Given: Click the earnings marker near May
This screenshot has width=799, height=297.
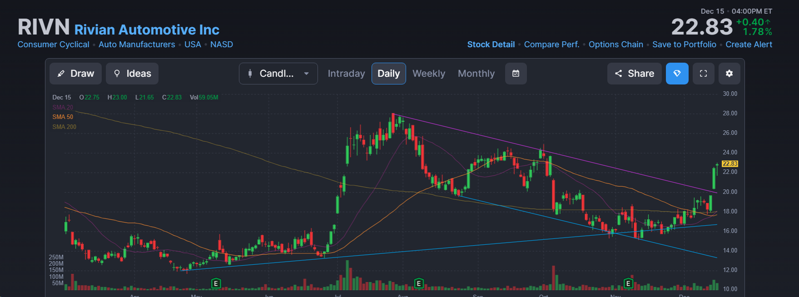Looking at the screenshot, I should click(216, 283).
